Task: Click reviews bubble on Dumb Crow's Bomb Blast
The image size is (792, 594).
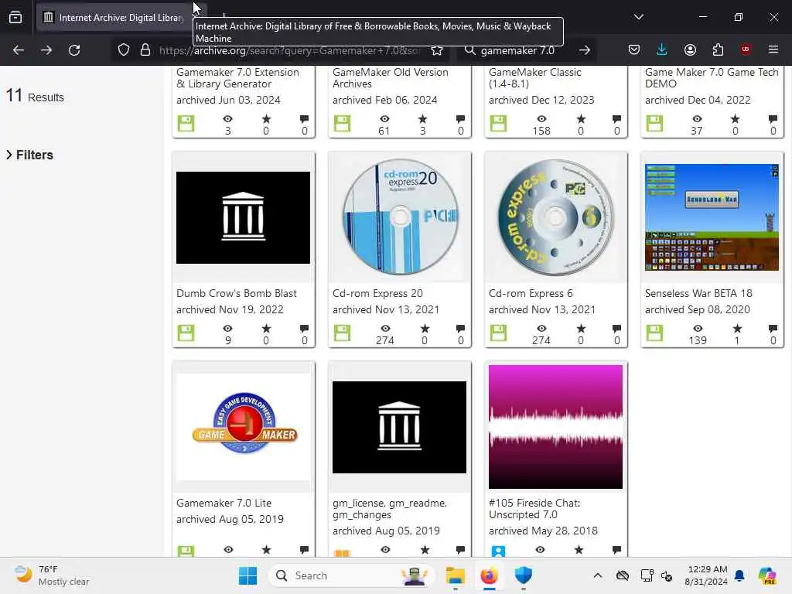Action: pyautogui.click(x=304, y=329)
